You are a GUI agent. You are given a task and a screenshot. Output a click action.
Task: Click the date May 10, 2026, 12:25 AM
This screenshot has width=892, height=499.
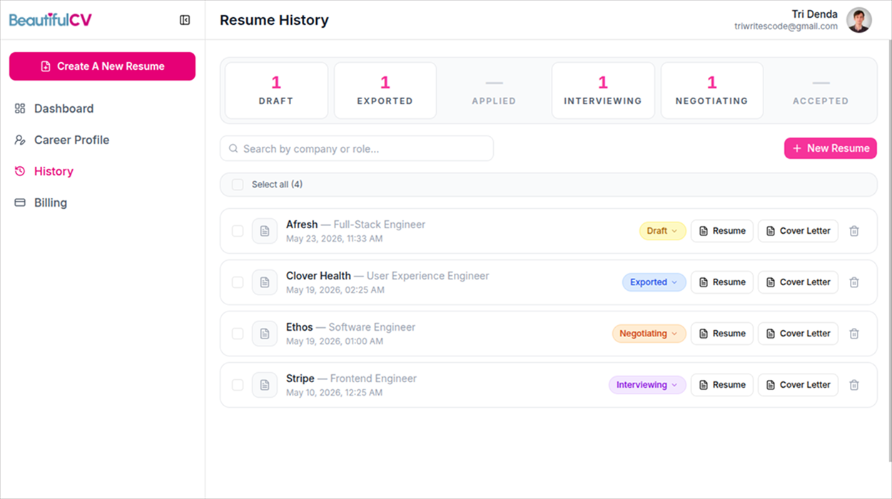click(334, 393)
